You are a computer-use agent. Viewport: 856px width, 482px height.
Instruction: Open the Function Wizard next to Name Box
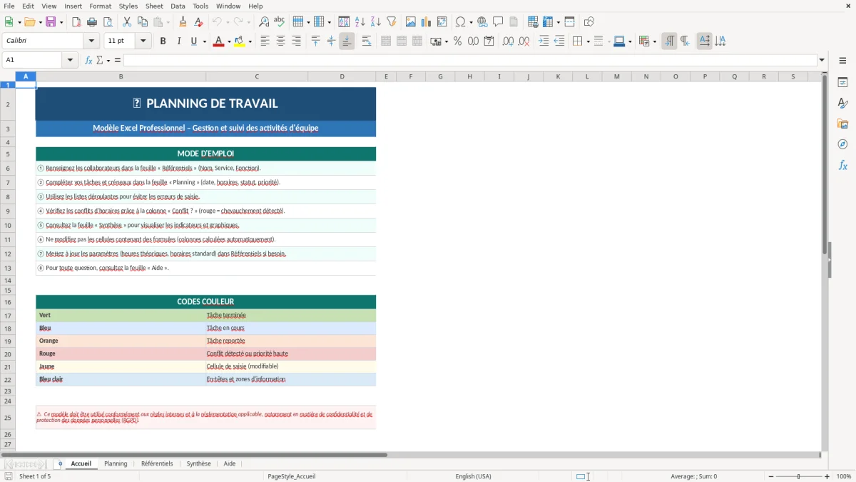tap(88, 60)
